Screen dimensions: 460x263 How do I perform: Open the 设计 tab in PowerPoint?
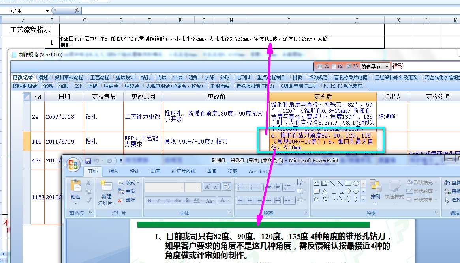[x=135, y=172]
